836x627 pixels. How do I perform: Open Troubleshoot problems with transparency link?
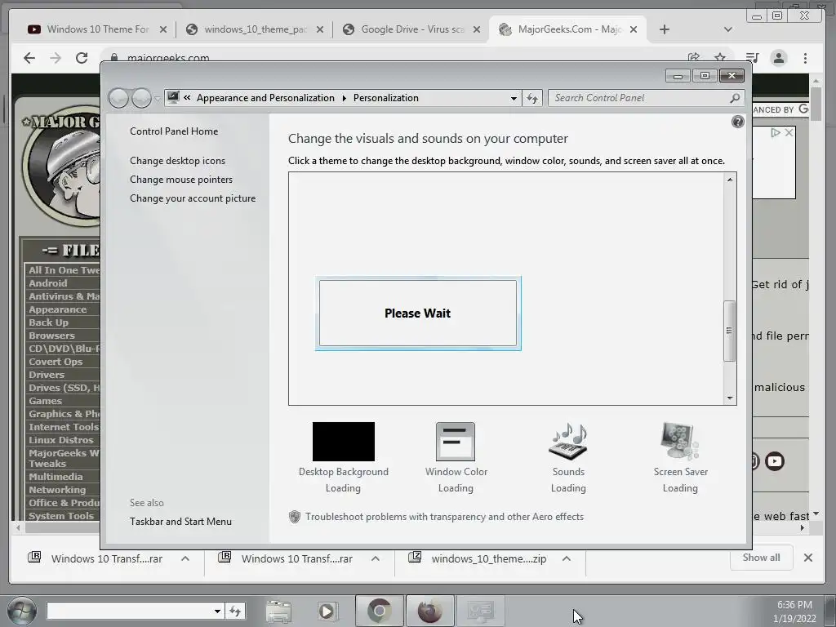click(444, 517)
